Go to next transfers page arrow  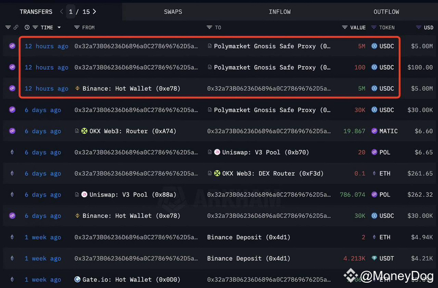point(95,12)
